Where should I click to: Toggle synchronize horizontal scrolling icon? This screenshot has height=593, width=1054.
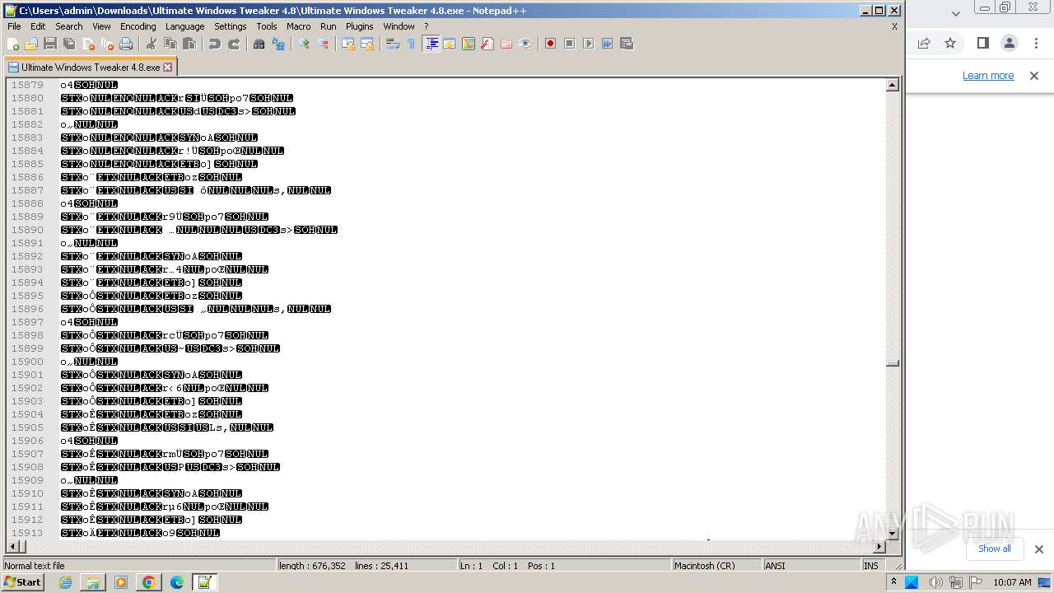tap(366, 44)
